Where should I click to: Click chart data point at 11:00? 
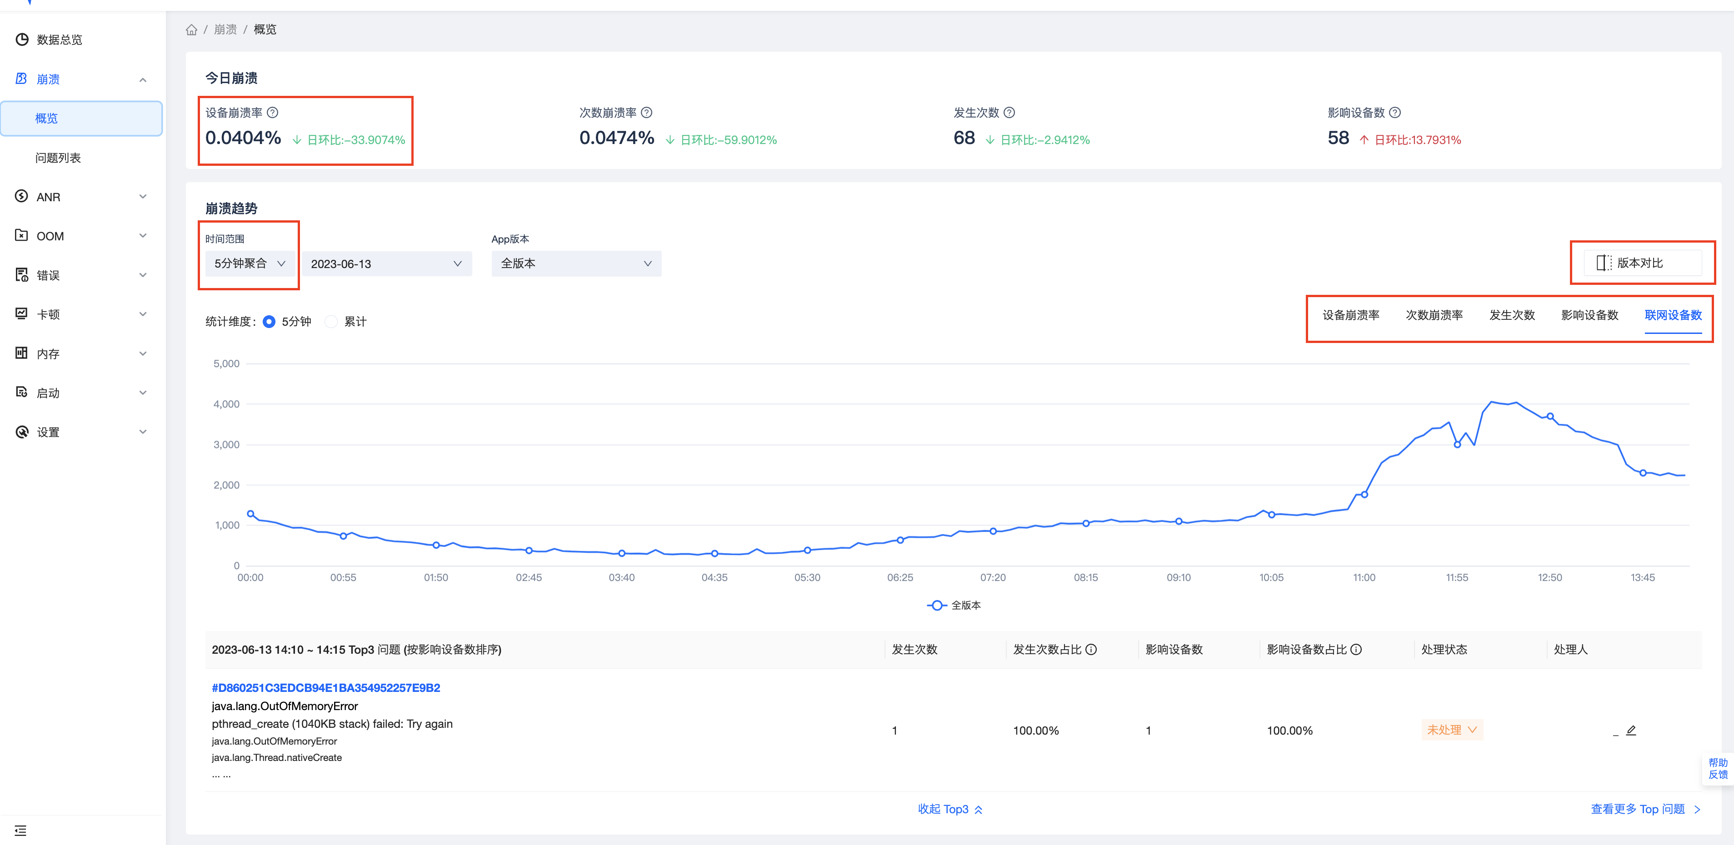(1364, 494)
